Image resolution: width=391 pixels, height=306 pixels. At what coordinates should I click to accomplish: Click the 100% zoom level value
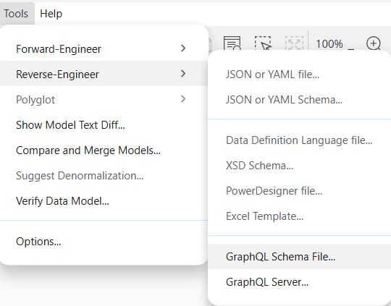329,44
